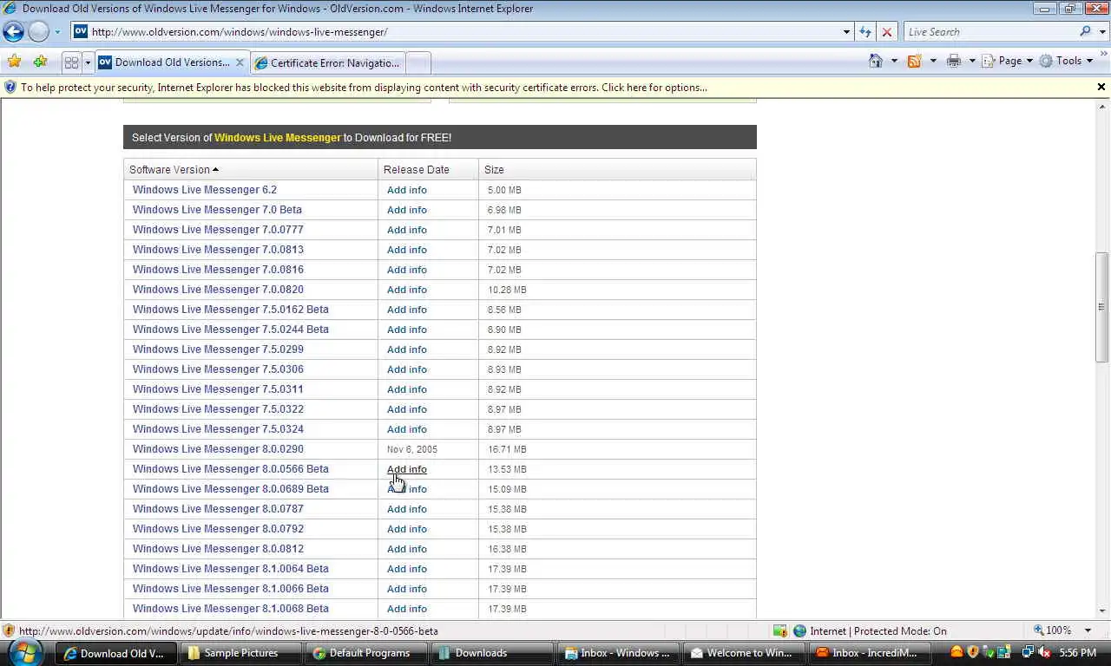Open the Quick Tabs grid icon
The width and height of the screenshot is (1111, 666).
71,62
